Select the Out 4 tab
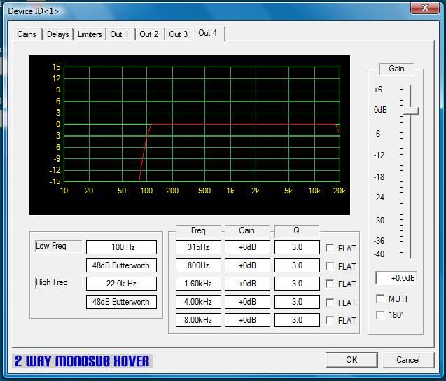This screenshot has height=381, width=446. pyautogui.click(x=208, y=34)
